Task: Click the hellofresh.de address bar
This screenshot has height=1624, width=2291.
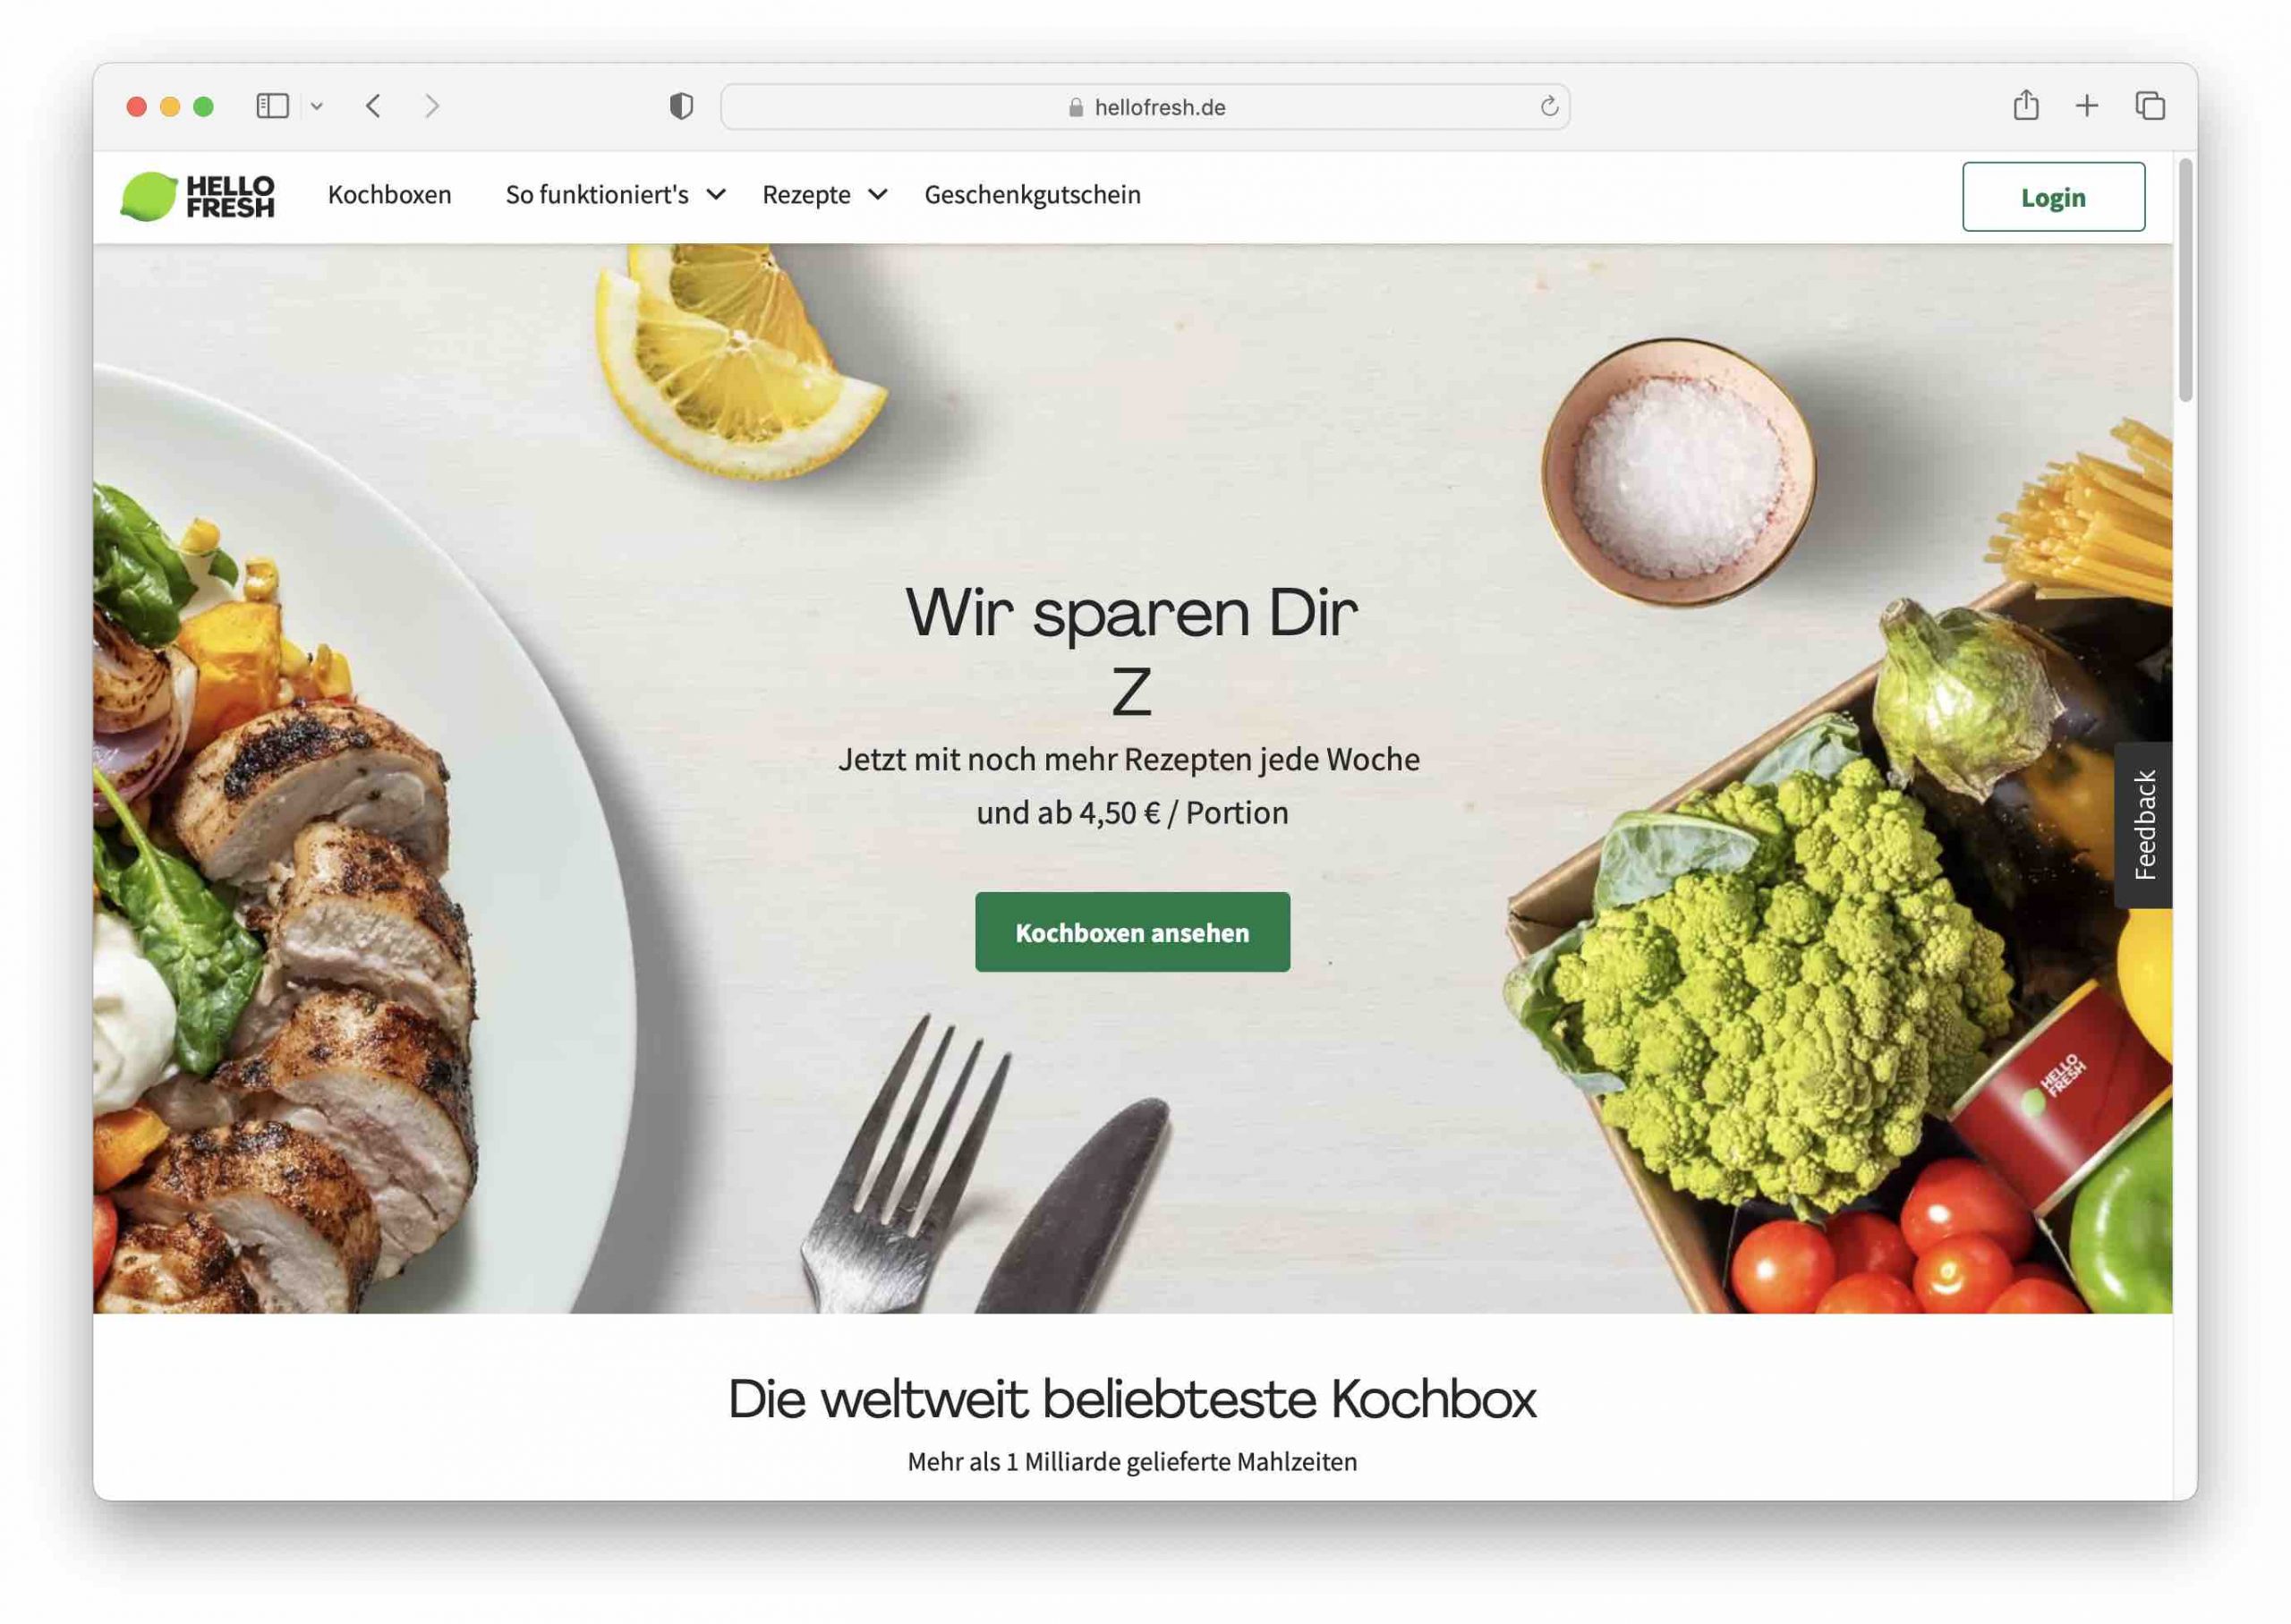Action: (1145, 106)
